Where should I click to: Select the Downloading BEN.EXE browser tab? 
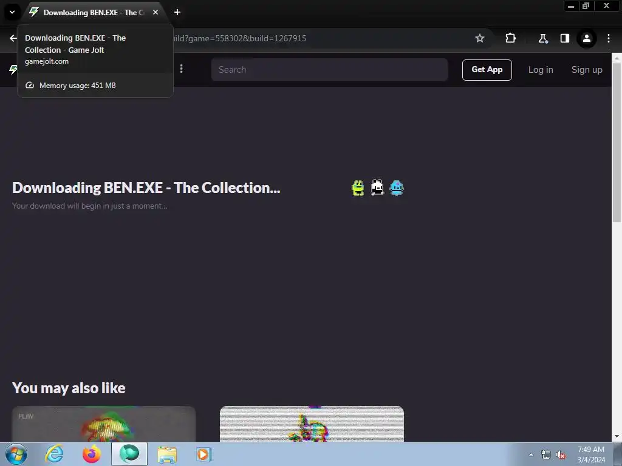tap(94, 13)
